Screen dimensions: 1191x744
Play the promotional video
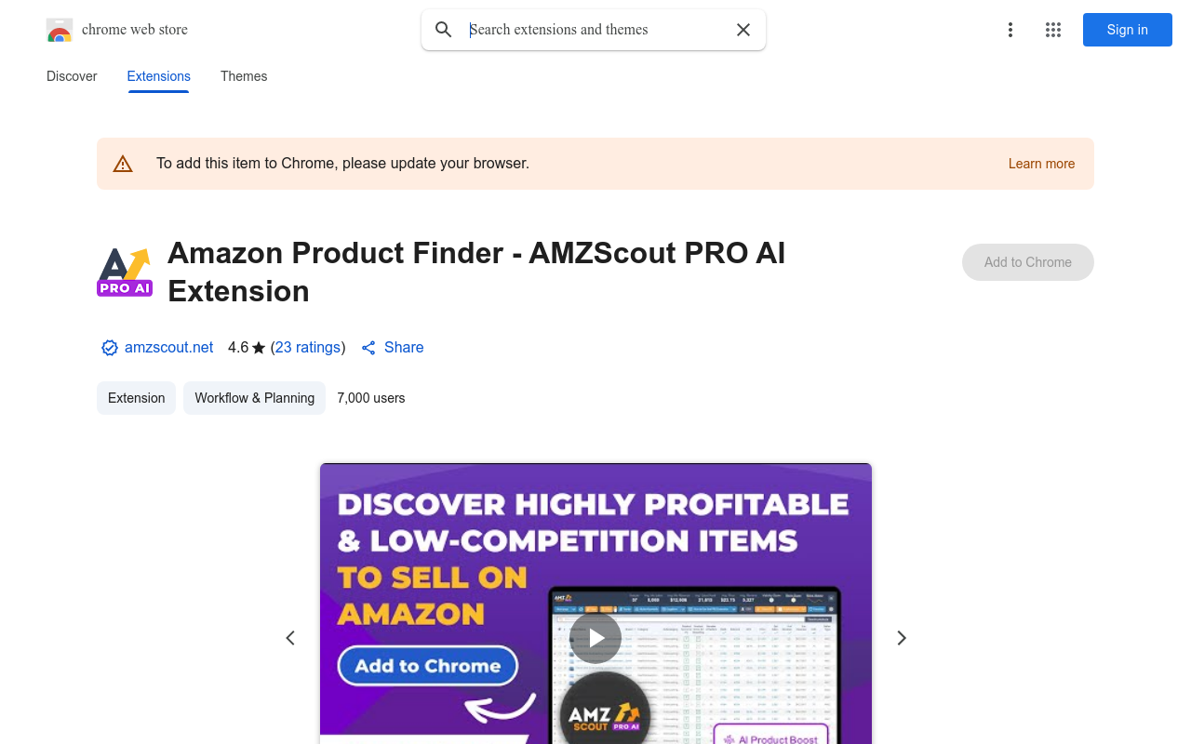click(x=595, y=638)
